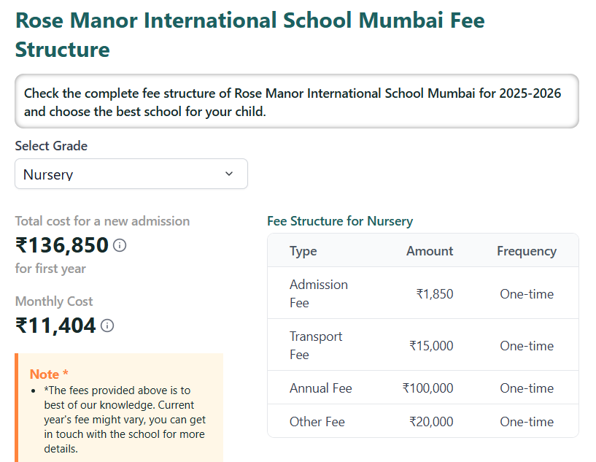The width and height of the screenshot is (596, 462).
Task: Click the Fee Structure for Nursery heading
Action: tap(341, 221)
